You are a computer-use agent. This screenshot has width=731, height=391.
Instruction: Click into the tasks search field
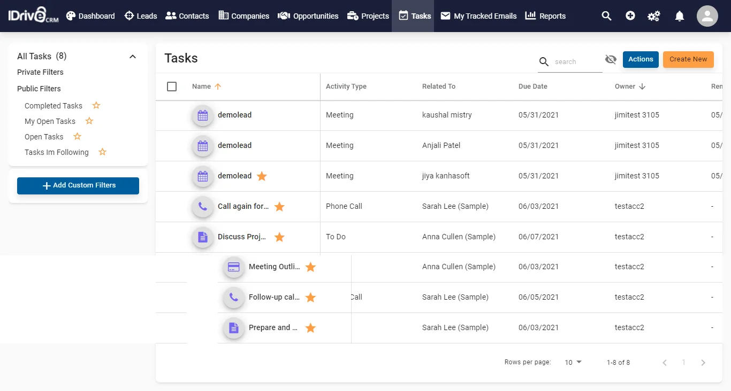(577, 62)
